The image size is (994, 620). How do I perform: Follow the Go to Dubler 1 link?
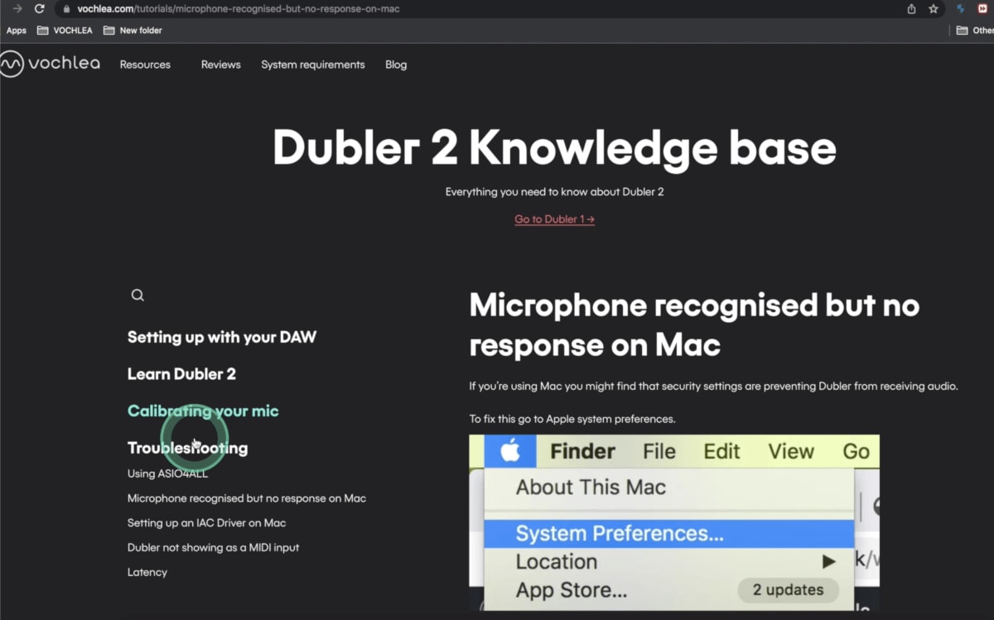pyautogui.click(x=553, y=219)
